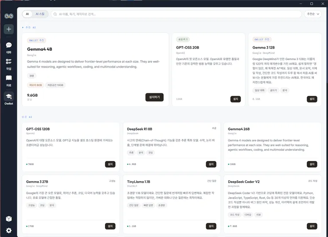Viewport: 328px width, 237px height.
Task: Click the DeepSeek Coder V2 title
Action: pyautogui.click(x=244, y=182)
